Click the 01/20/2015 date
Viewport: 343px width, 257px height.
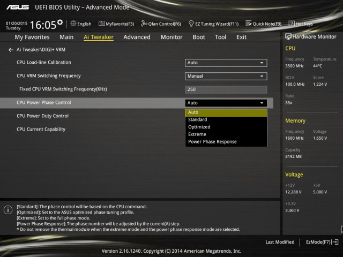(x=17, y=23)
